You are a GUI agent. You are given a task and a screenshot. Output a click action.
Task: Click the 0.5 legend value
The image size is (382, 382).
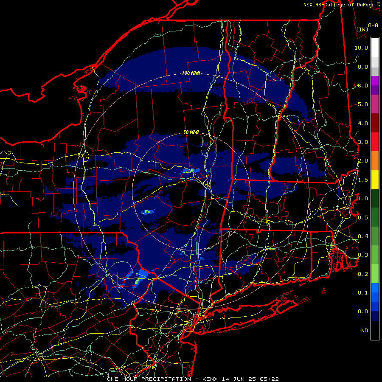[363, 217]
